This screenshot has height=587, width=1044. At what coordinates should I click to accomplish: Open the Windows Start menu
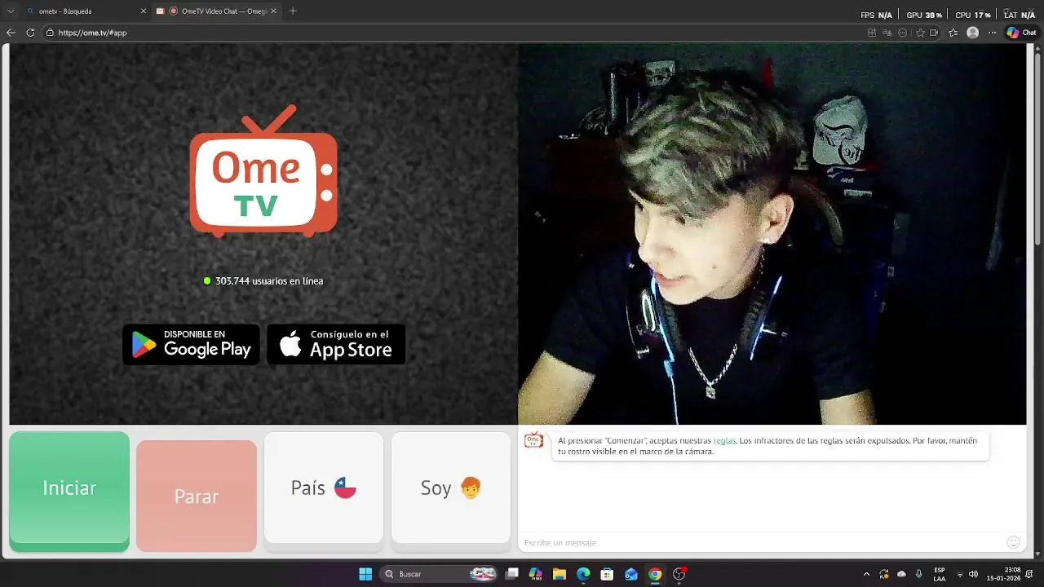tap(365, 574)
